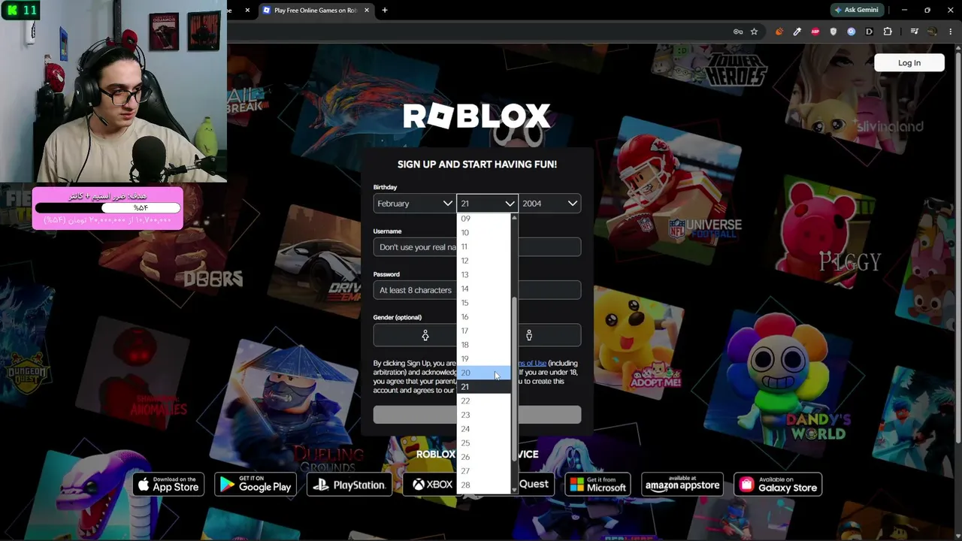The height and width of the screenshot is (541, 962).
Task: Choose day 23 from the list
Action: tap(484, 415)
